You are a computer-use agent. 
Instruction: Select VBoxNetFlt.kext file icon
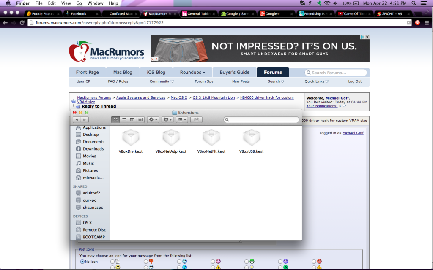tap(211, 138)
